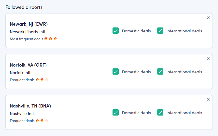Viewport: 218px width, 136px height.
Task: Click the faded flame icon in Nashville card
Action: point(47,120)
